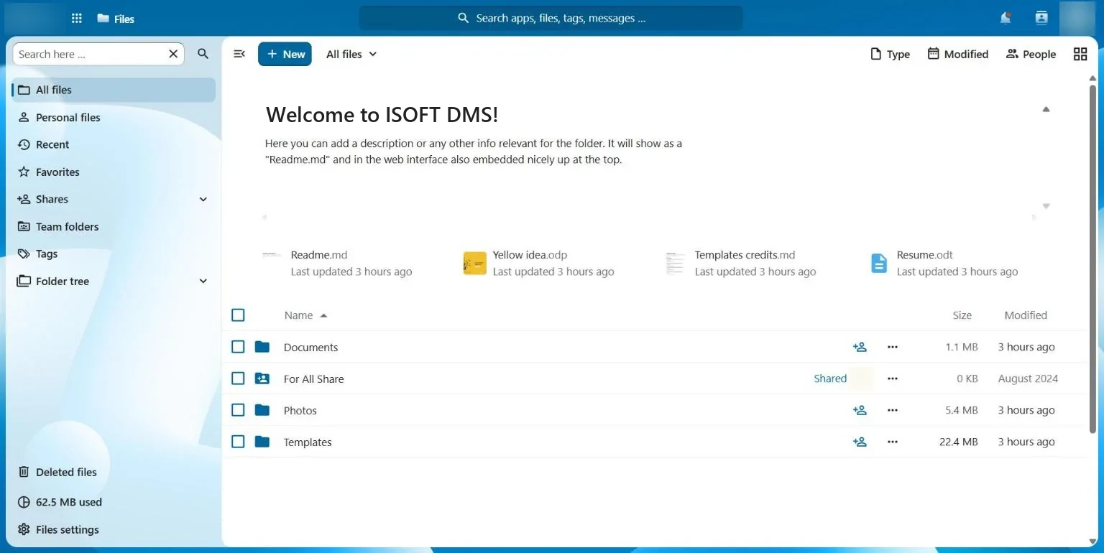1104x553 pixels.
Task: Open Deleted files
Action: coord(114,472)
